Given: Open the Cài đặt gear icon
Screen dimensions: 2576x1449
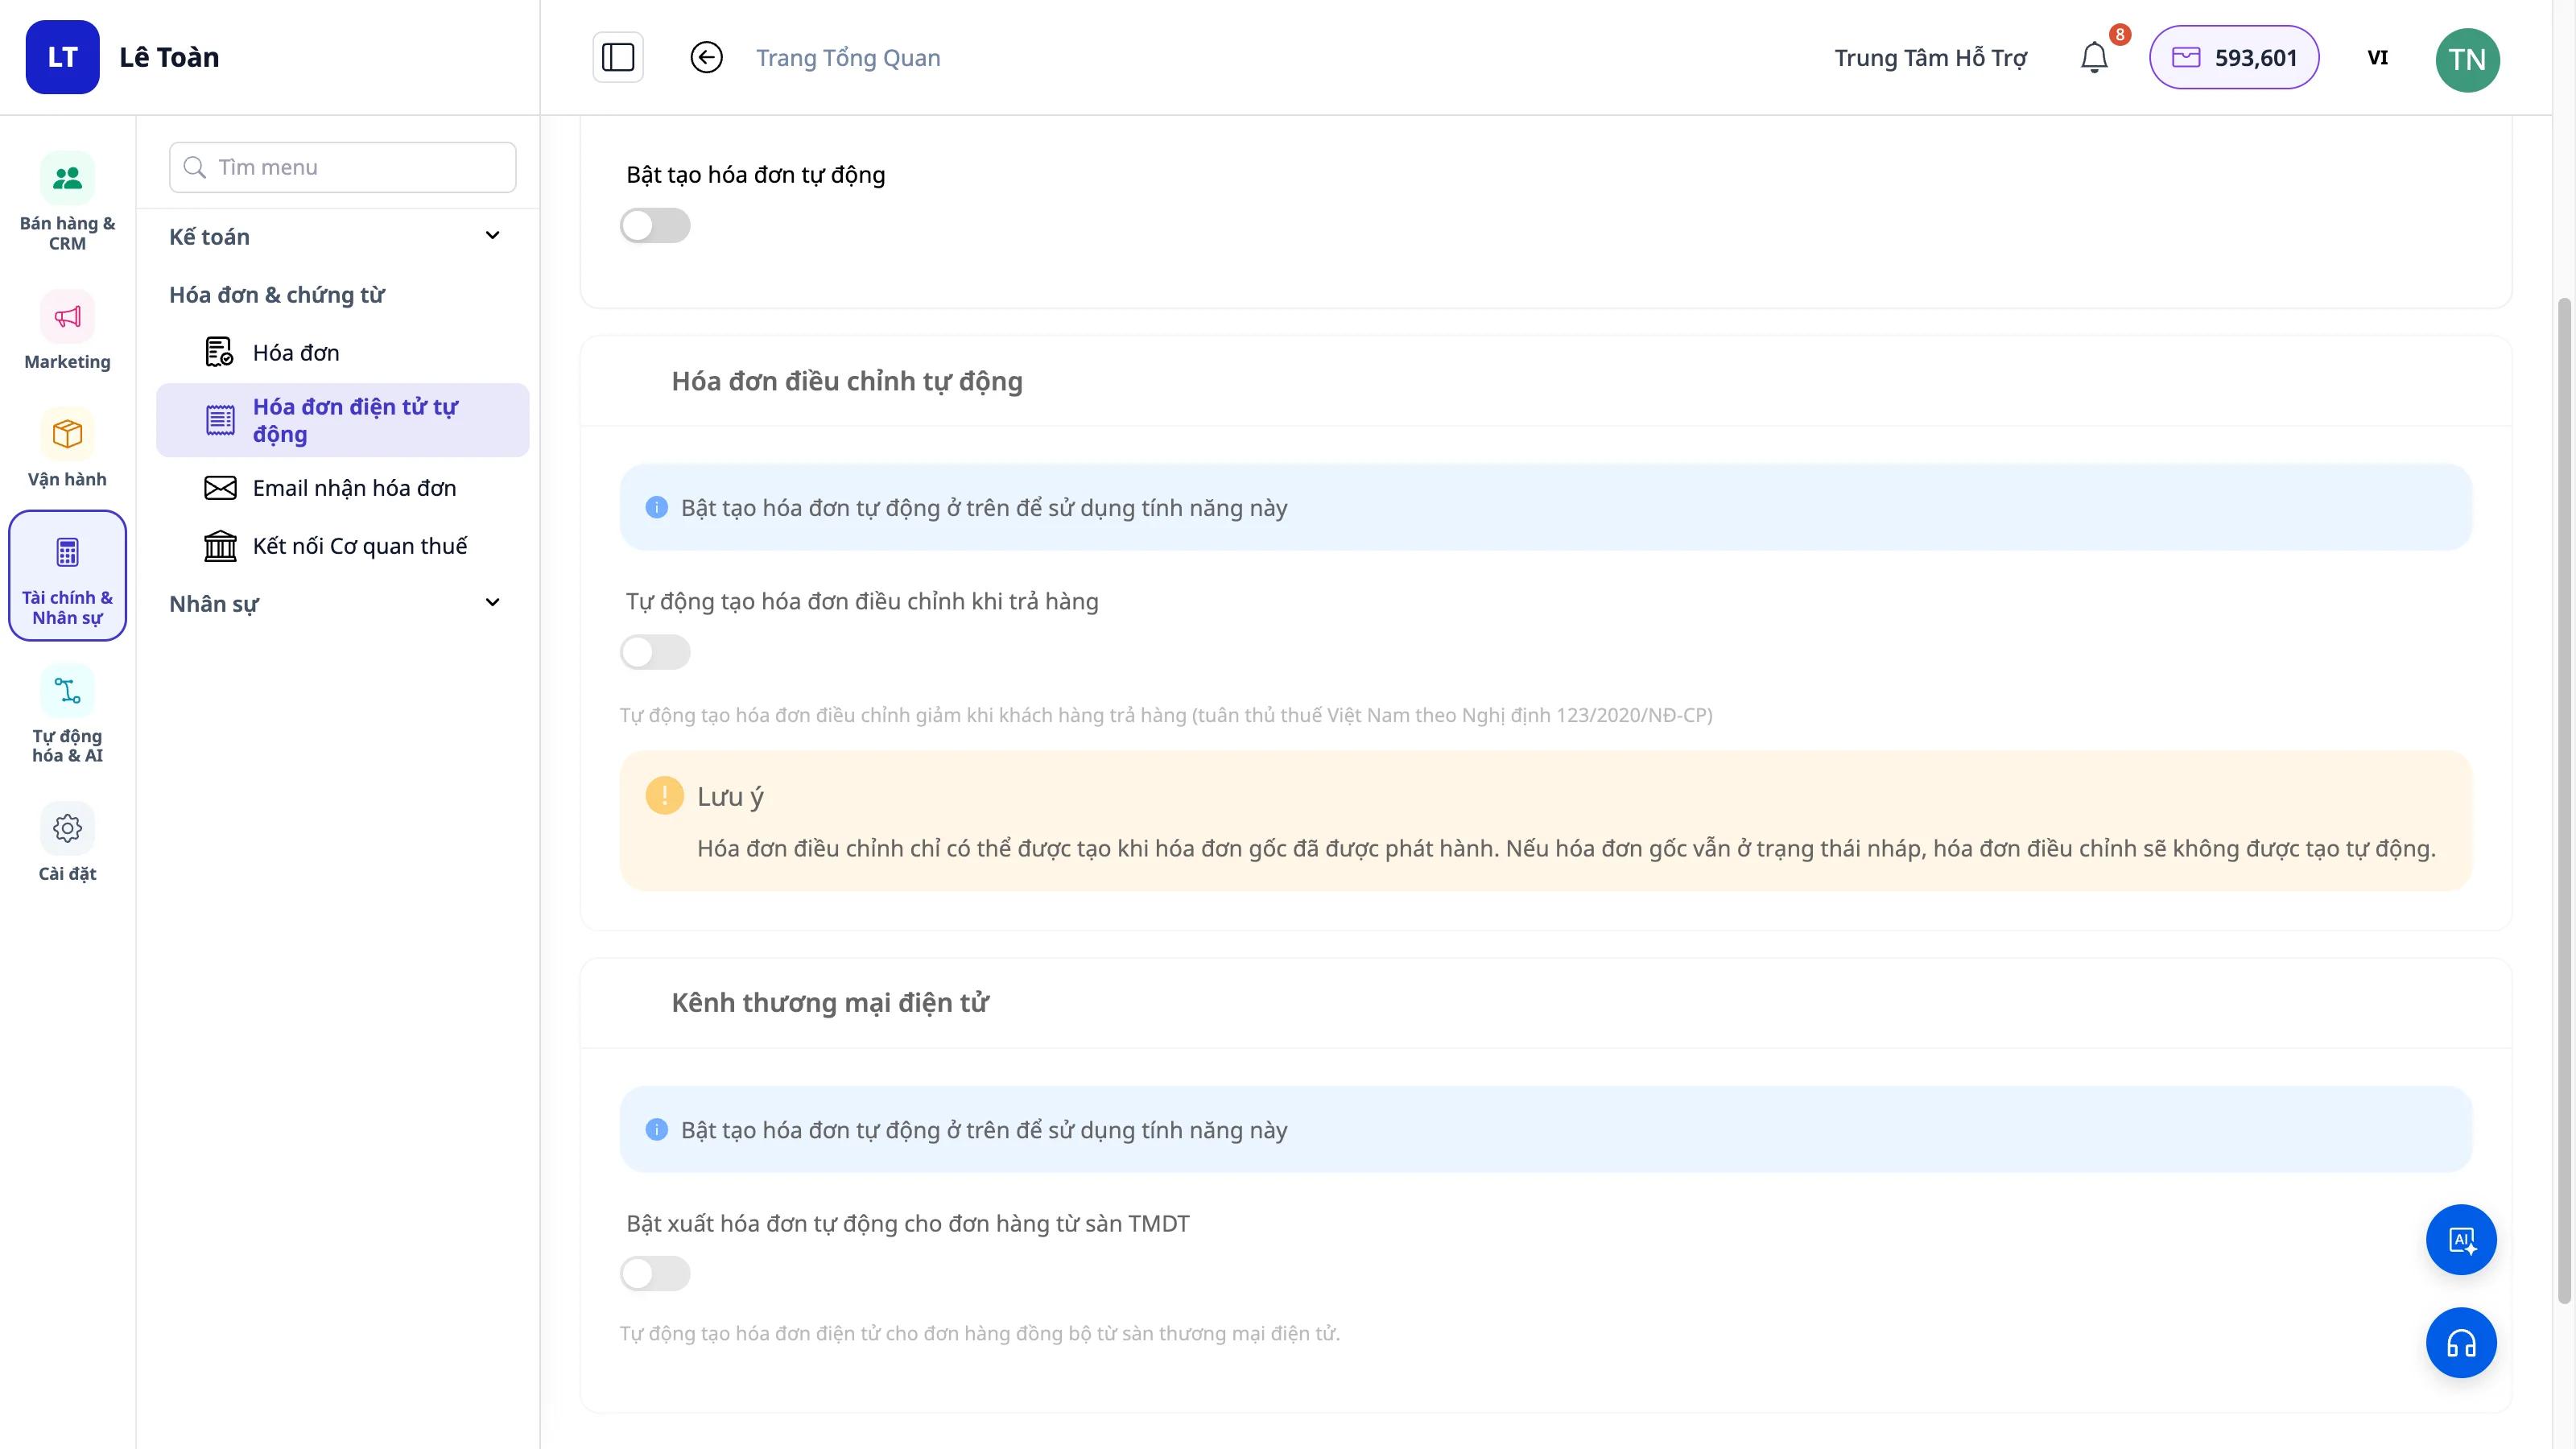Looking at the screenshot, I should pyautogui.click(x=67, y=828).
